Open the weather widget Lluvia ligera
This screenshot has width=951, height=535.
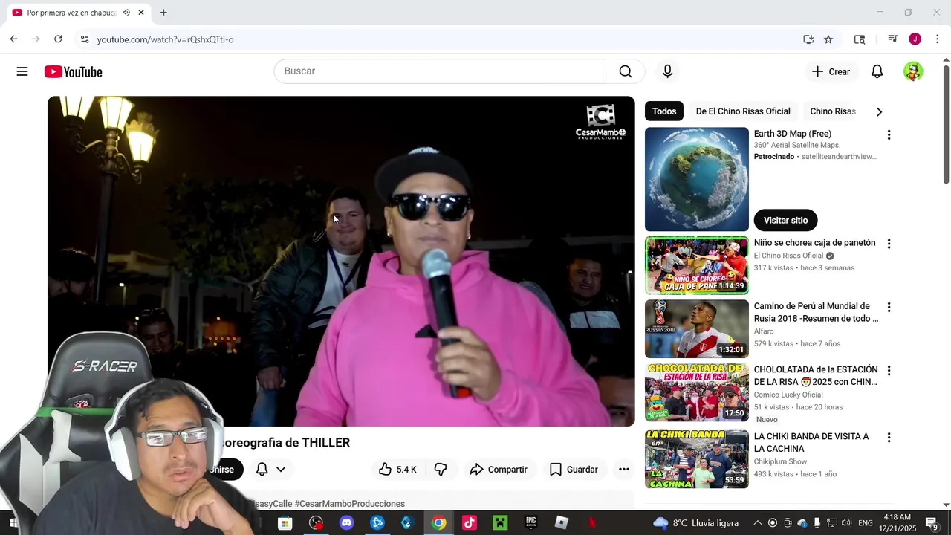pos(695,523)
